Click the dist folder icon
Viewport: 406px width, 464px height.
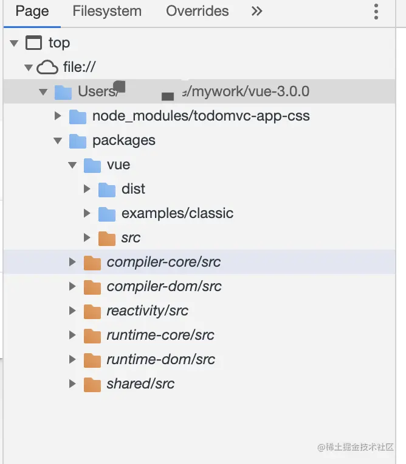click(x=107, y=189)
